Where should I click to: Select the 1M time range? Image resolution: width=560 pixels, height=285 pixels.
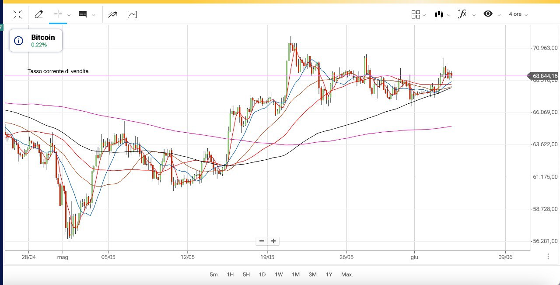pos(296,274)
